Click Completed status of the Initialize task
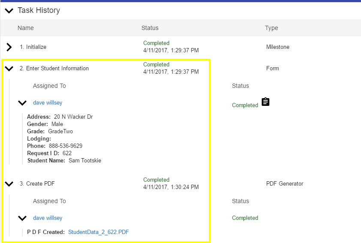Image resolution: width=361 pixels, height=243 pixels. 156,43
